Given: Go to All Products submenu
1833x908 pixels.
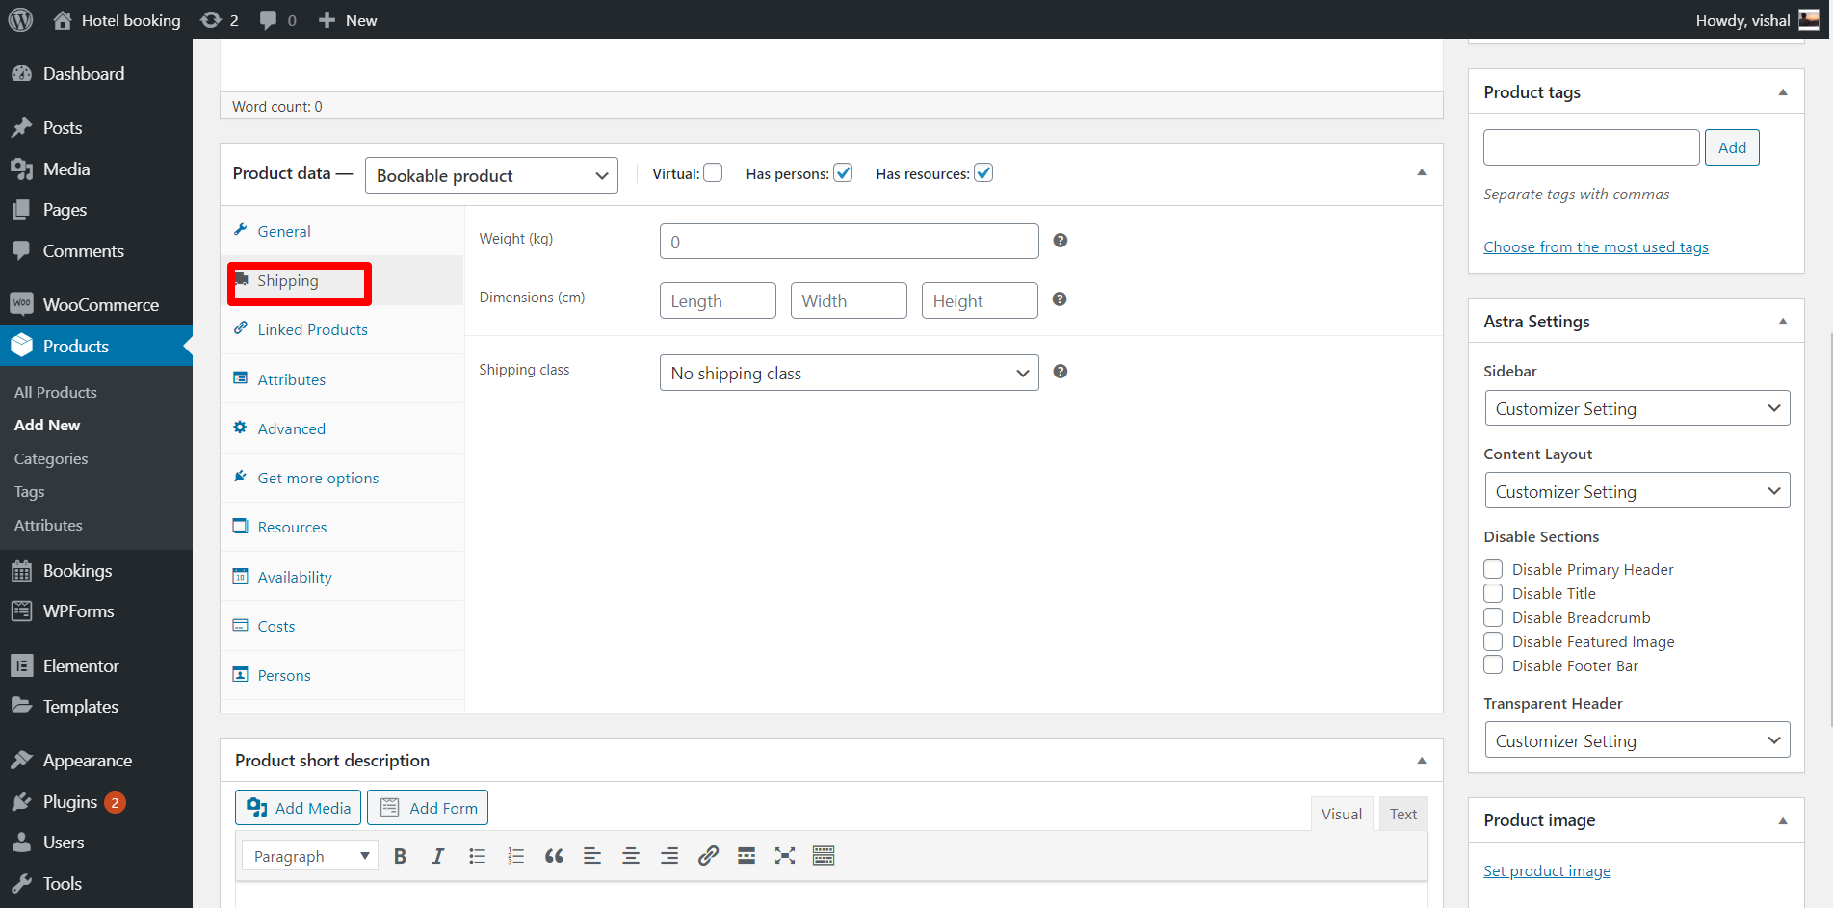Looking at the screenshot, I should click(56, 392).
